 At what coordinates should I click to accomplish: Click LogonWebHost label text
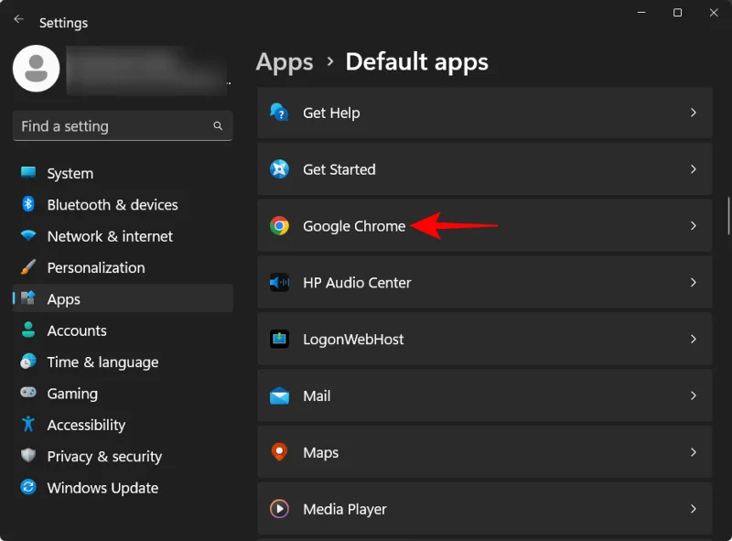[353, 340]
